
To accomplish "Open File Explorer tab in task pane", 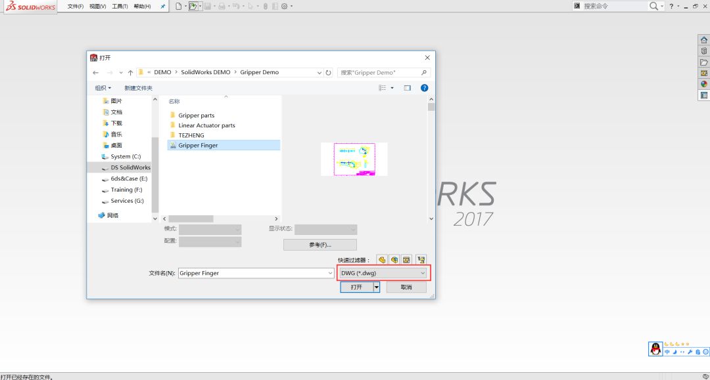I will point(703,62).
